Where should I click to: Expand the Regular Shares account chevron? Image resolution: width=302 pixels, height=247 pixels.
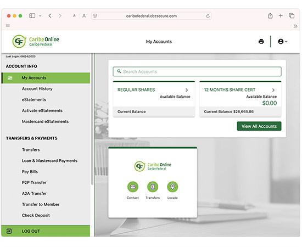187,90
